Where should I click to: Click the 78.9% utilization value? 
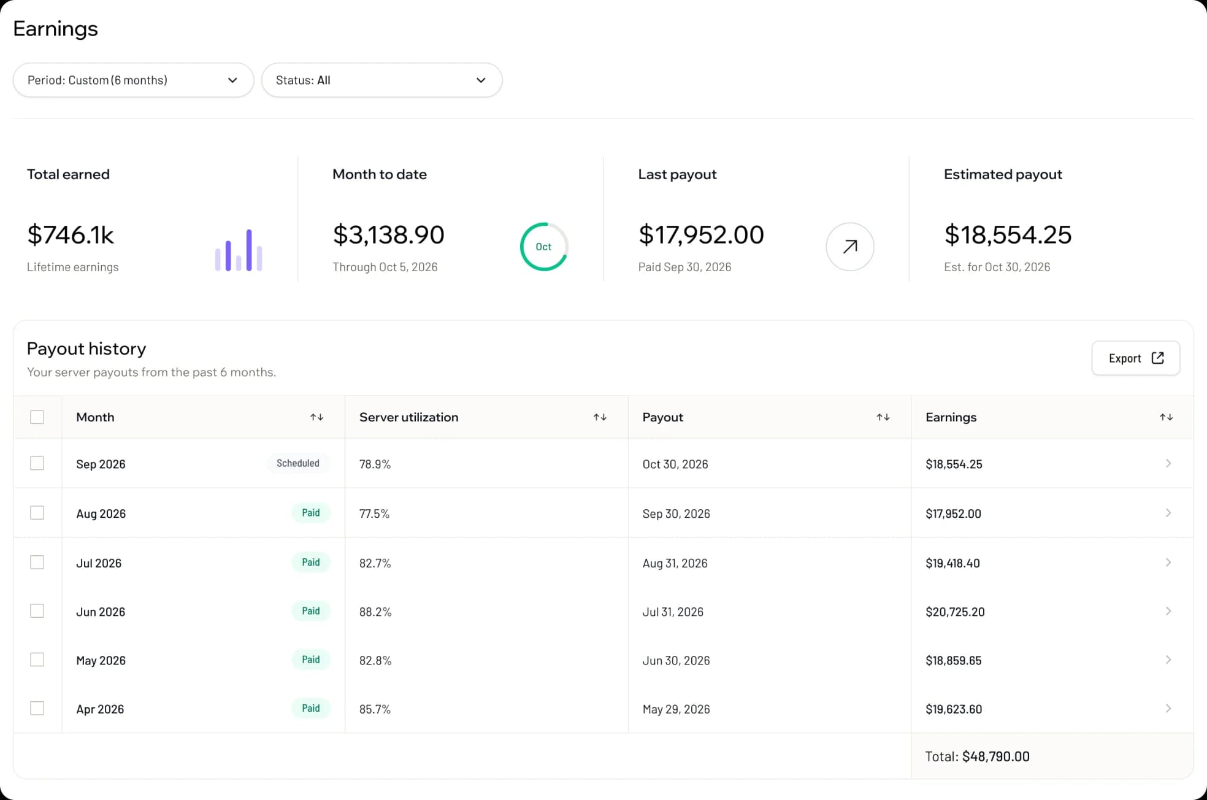point(375,464)
